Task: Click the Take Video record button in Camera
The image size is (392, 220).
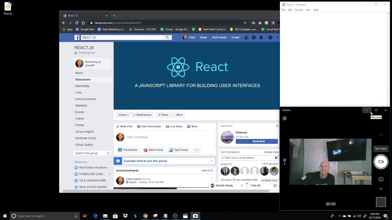Action: (381, 162)
